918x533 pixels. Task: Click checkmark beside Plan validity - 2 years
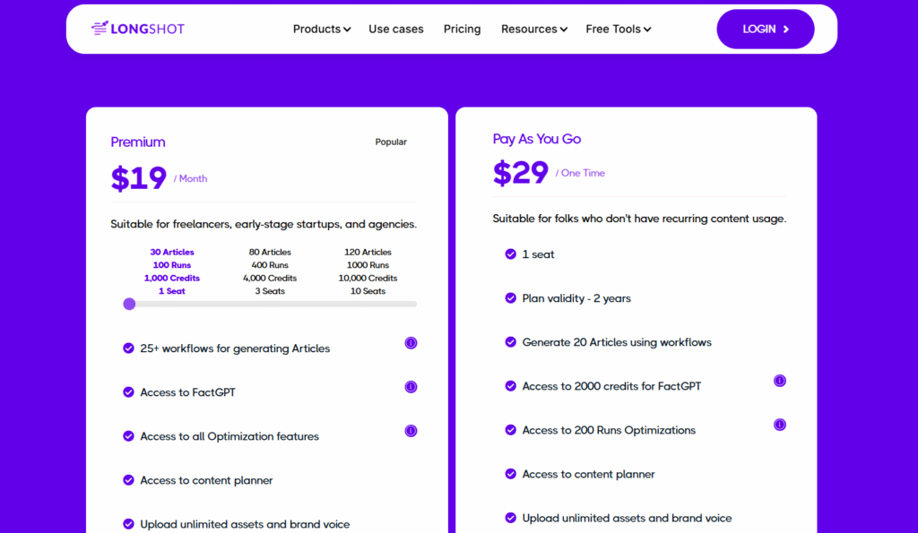point(510,297)
